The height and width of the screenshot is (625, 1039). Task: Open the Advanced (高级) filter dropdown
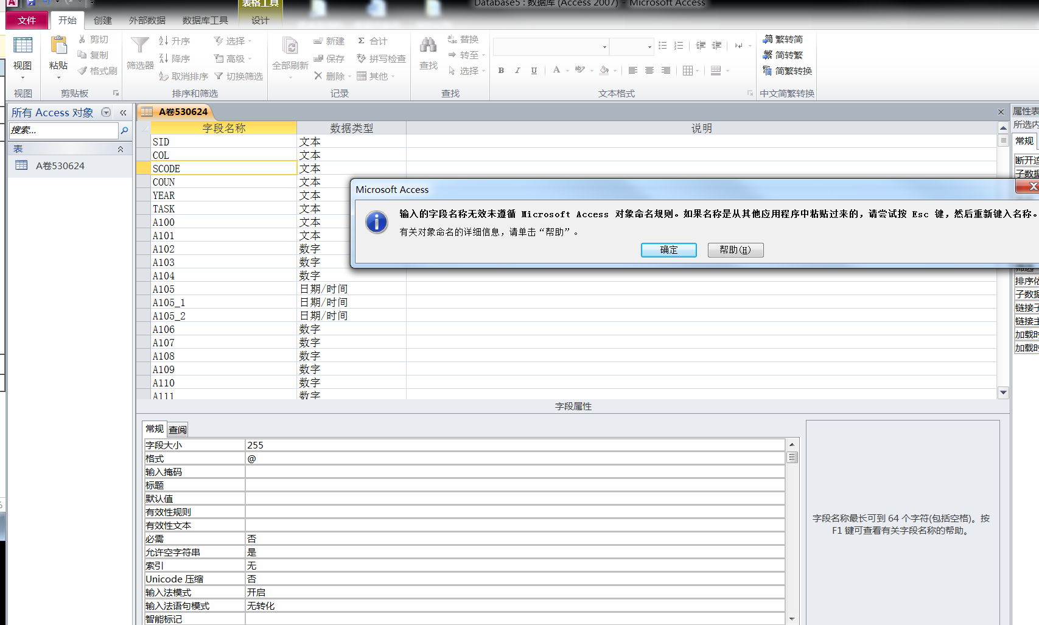tap(233, 58)
